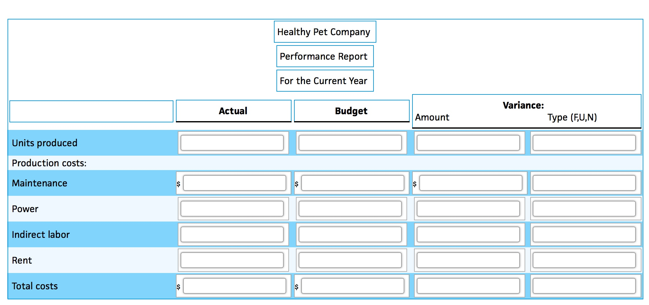649x305 pixels.
Task: Click the Indirect labor row label
Action: pyautogui.click(x=41, y=235)
